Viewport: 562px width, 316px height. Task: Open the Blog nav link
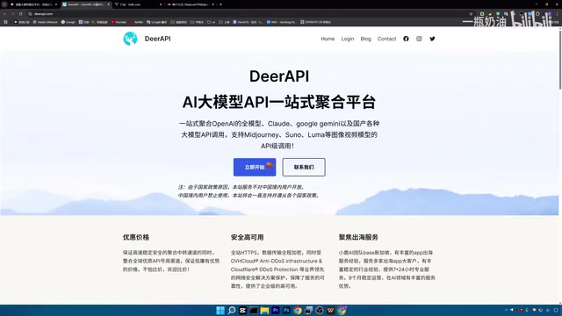pos(365,39)
